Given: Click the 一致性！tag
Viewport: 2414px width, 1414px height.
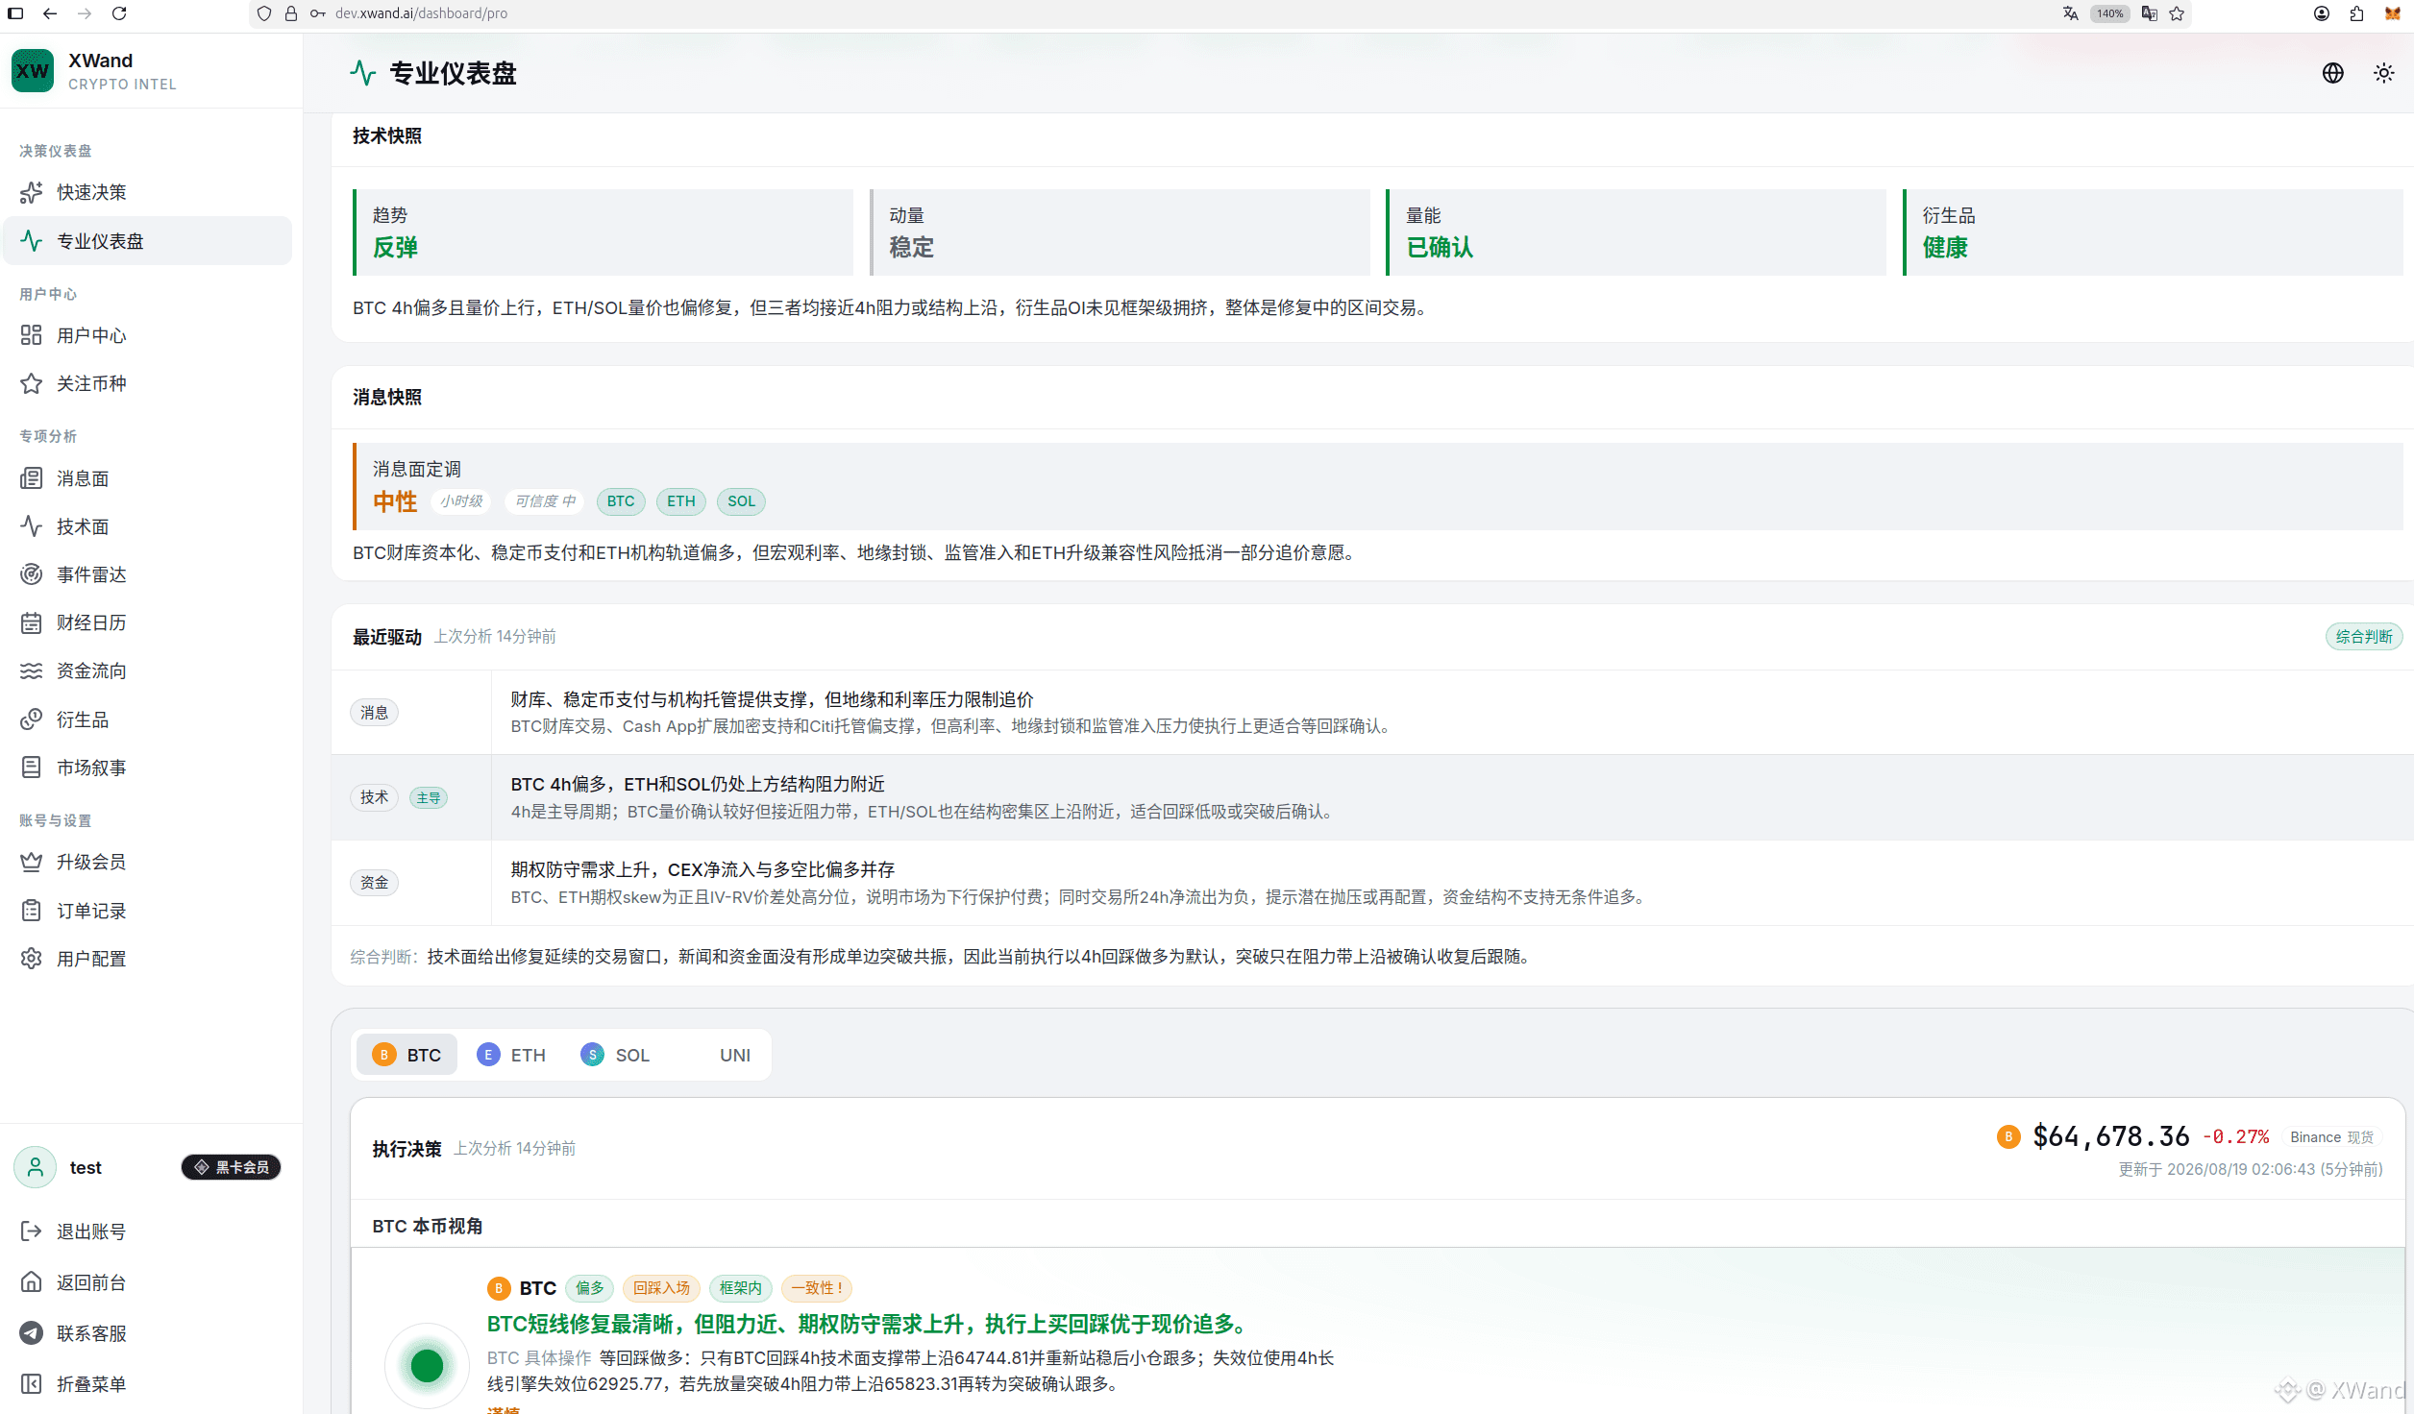Looking at the screenshot, I should [x=817, y=1288].
